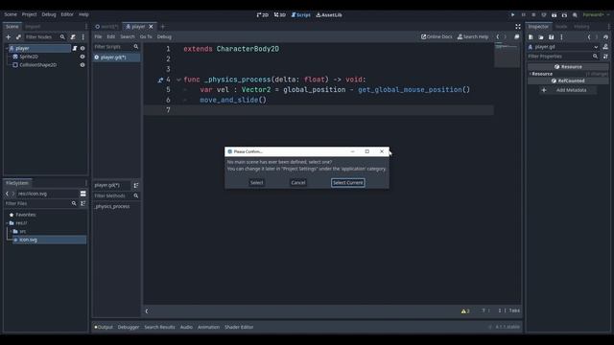Open script icon on player node row
Screen dimensions: 614x345
(75, 48)
